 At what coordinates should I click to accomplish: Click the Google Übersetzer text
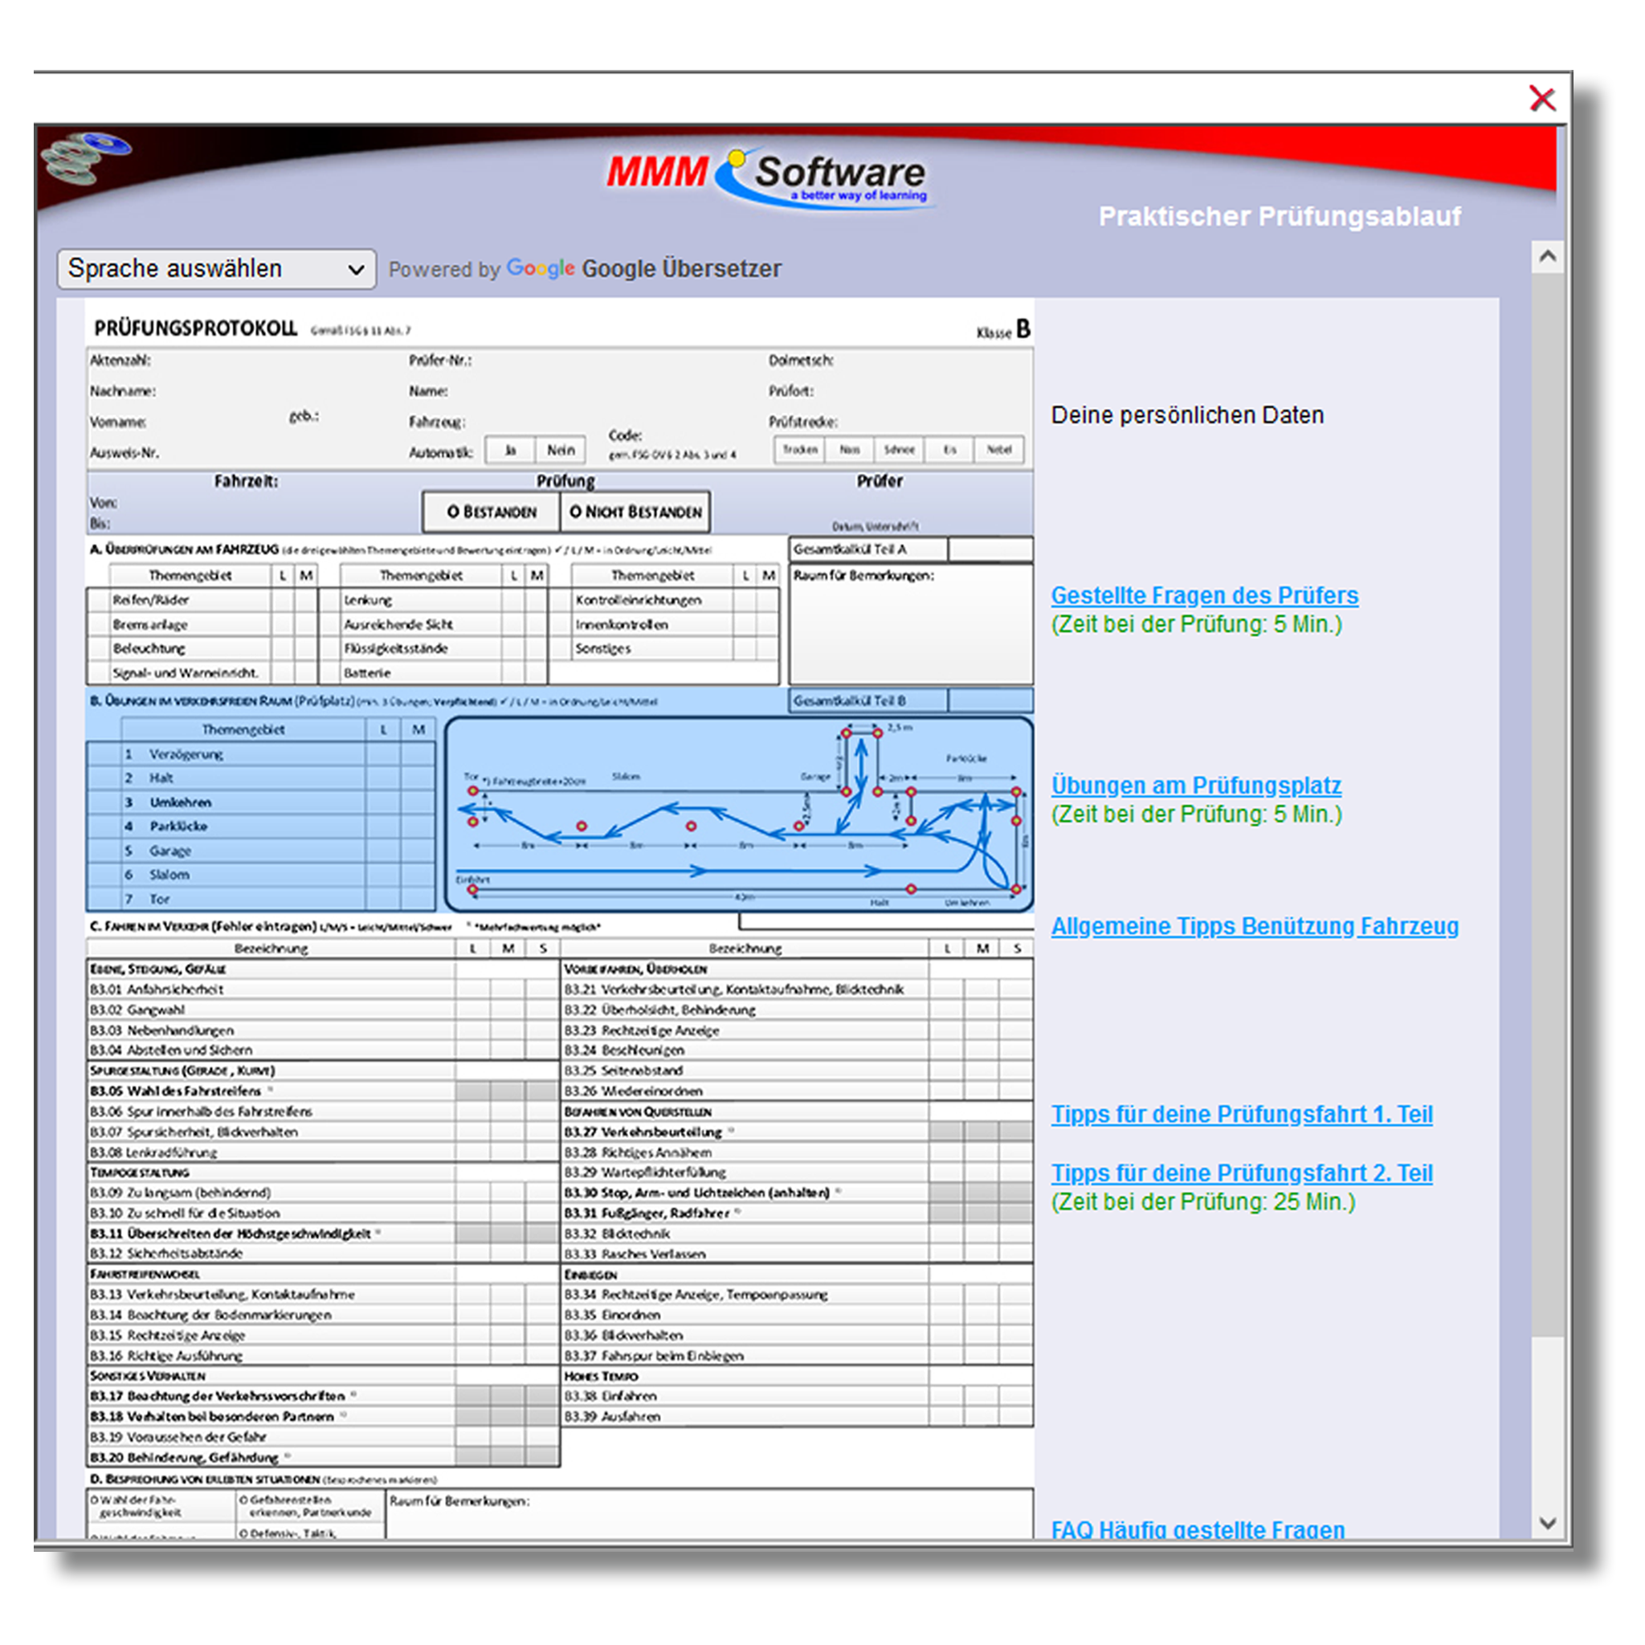click(681, 269)
